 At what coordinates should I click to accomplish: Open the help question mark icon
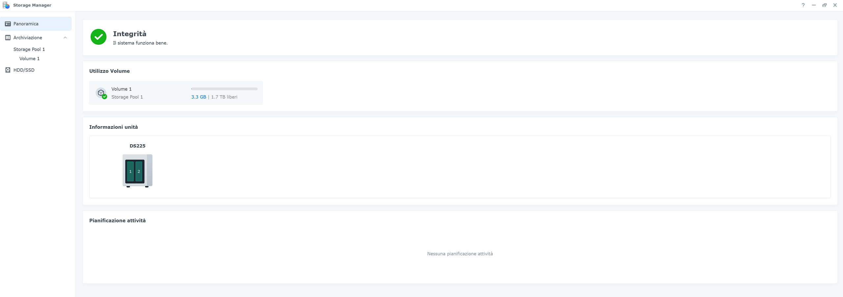point(803,5)
